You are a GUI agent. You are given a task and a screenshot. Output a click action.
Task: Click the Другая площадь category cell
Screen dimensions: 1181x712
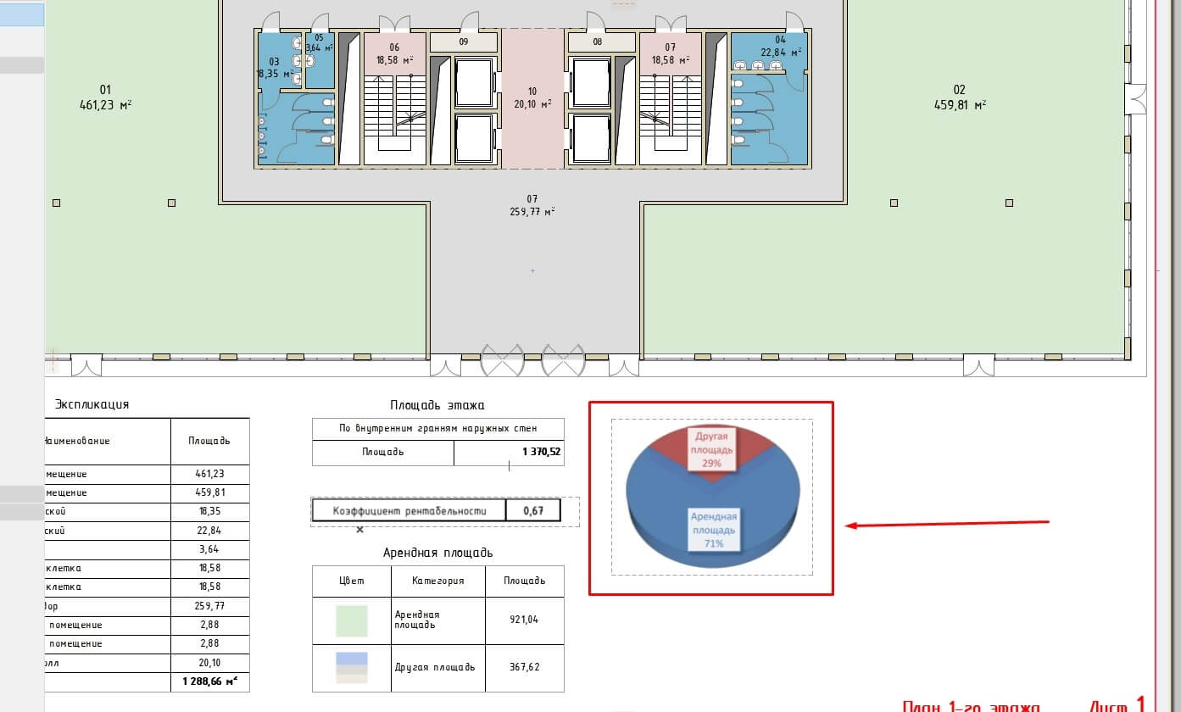438,667
